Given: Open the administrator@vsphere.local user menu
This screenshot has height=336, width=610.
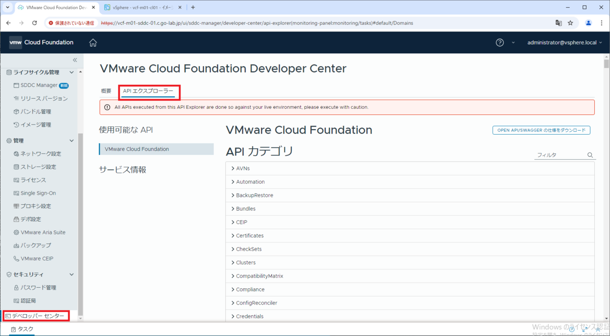Looking at the screenshot, I should pyautogui.click(x=565, y=43).
